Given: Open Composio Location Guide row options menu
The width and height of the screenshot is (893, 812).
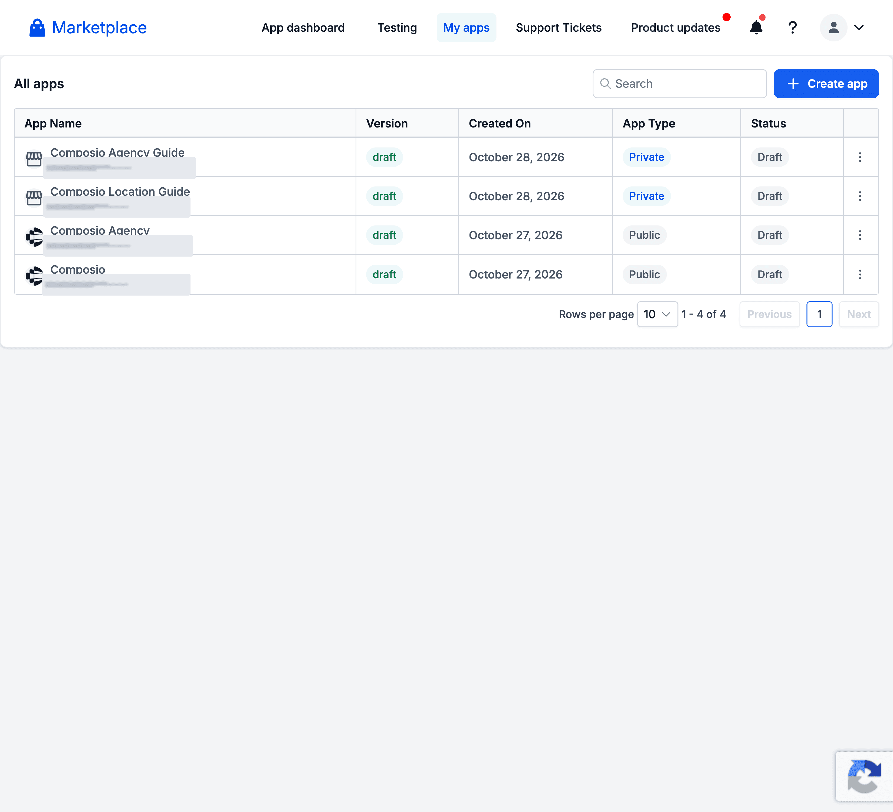Looking at the screenshot, I should tap(860, 196).
